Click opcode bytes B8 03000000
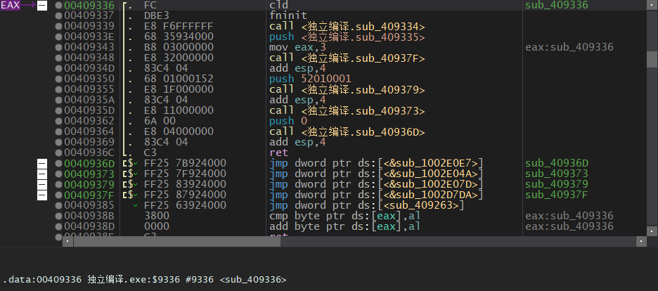Image resolution: width=658 pixels, height=291 pixels. [179, 47]
